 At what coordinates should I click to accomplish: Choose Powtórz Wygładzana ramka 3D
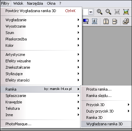pyautogui.click(x=41, y=11)
